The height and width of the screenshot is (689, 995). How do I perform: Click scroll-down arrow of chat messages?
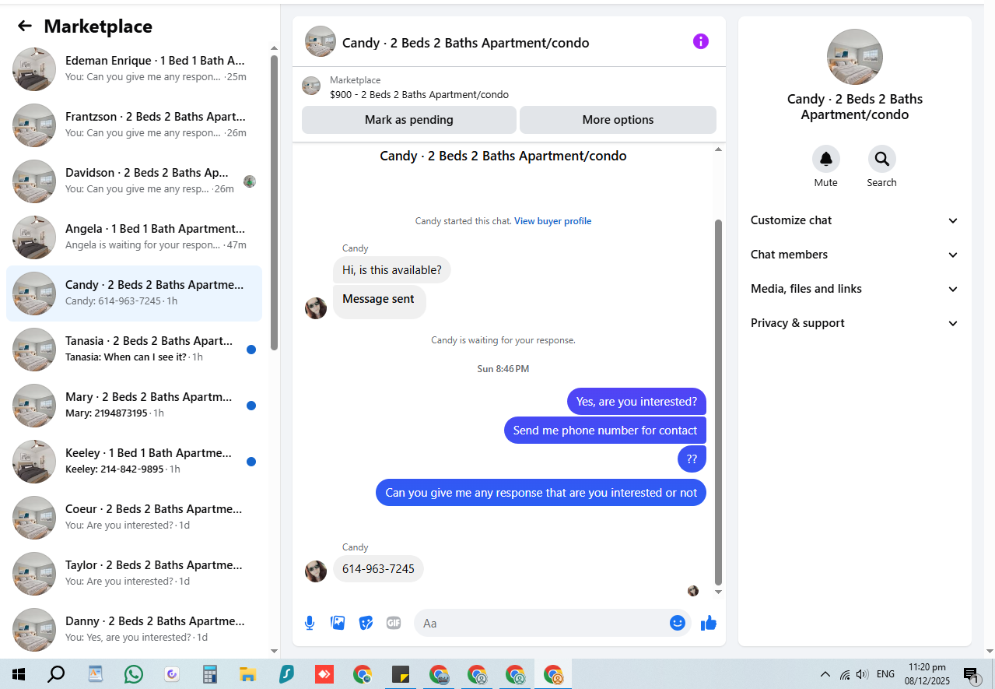718,592
